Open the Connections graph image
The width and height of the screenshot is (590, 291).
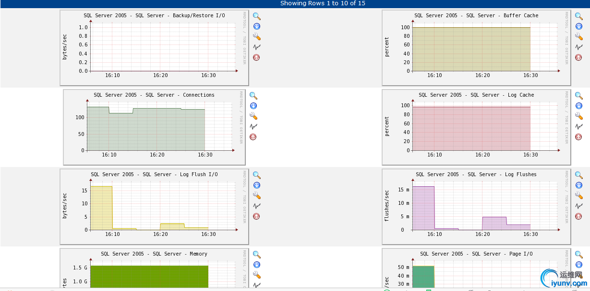pyautogui.click(x=154, y=127)
